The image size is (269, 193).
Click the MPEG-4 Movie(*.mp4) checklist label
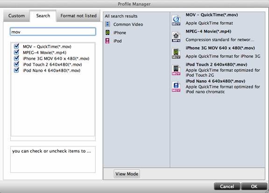tap(44, 53)
